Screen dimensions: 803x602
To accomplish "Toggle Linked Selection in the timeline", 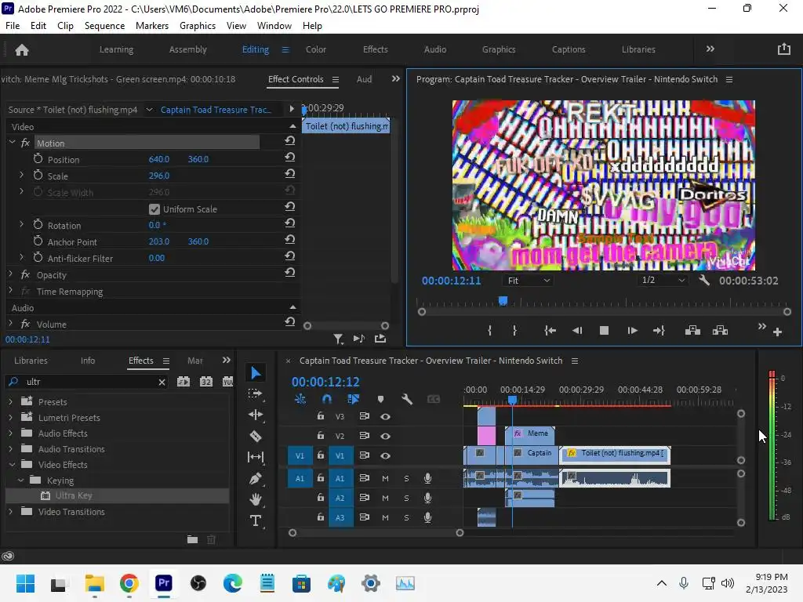I will coord(354,399).
